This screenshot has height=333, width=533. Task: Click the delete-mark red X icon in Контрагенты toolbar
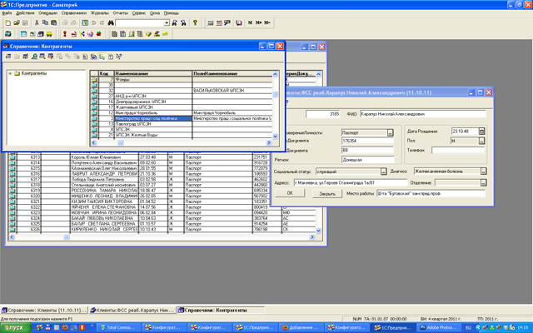click(51, 57)
